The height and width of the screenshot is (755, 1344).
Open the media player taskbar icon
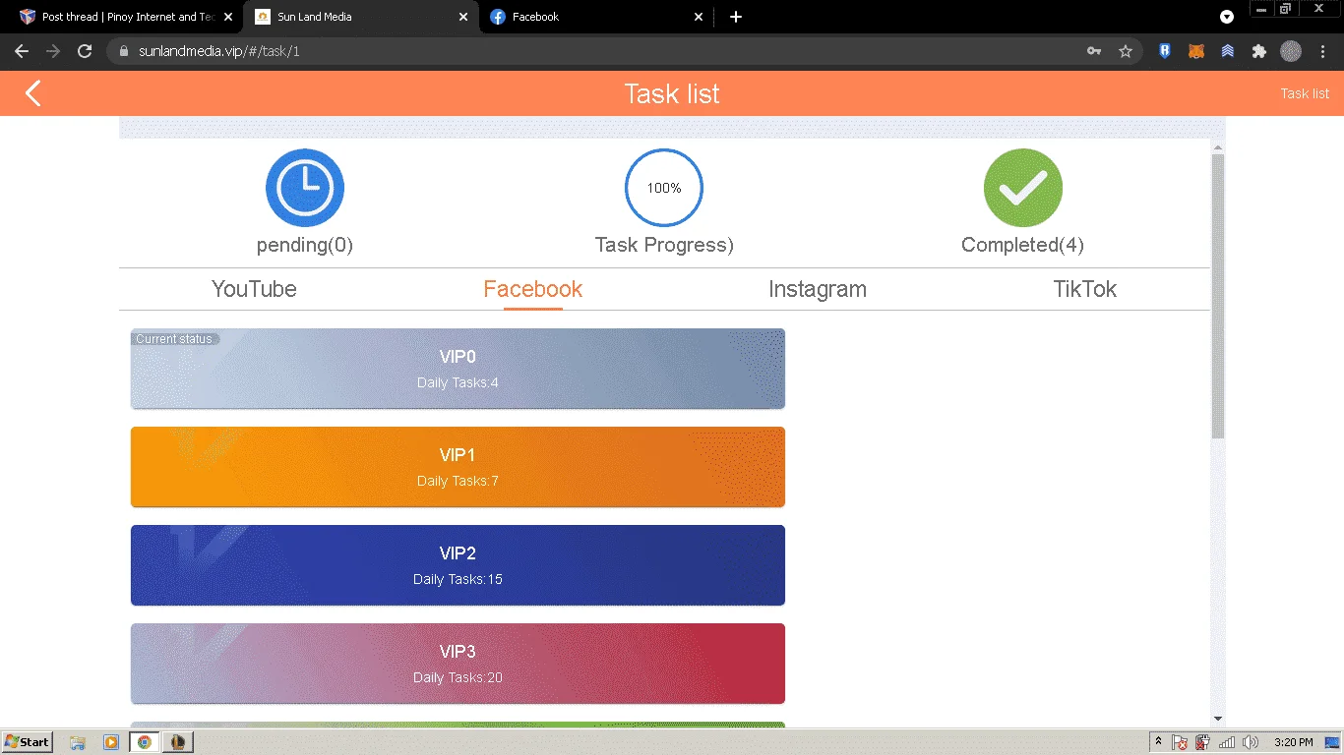pyautogui.click(x=110, y=742)
